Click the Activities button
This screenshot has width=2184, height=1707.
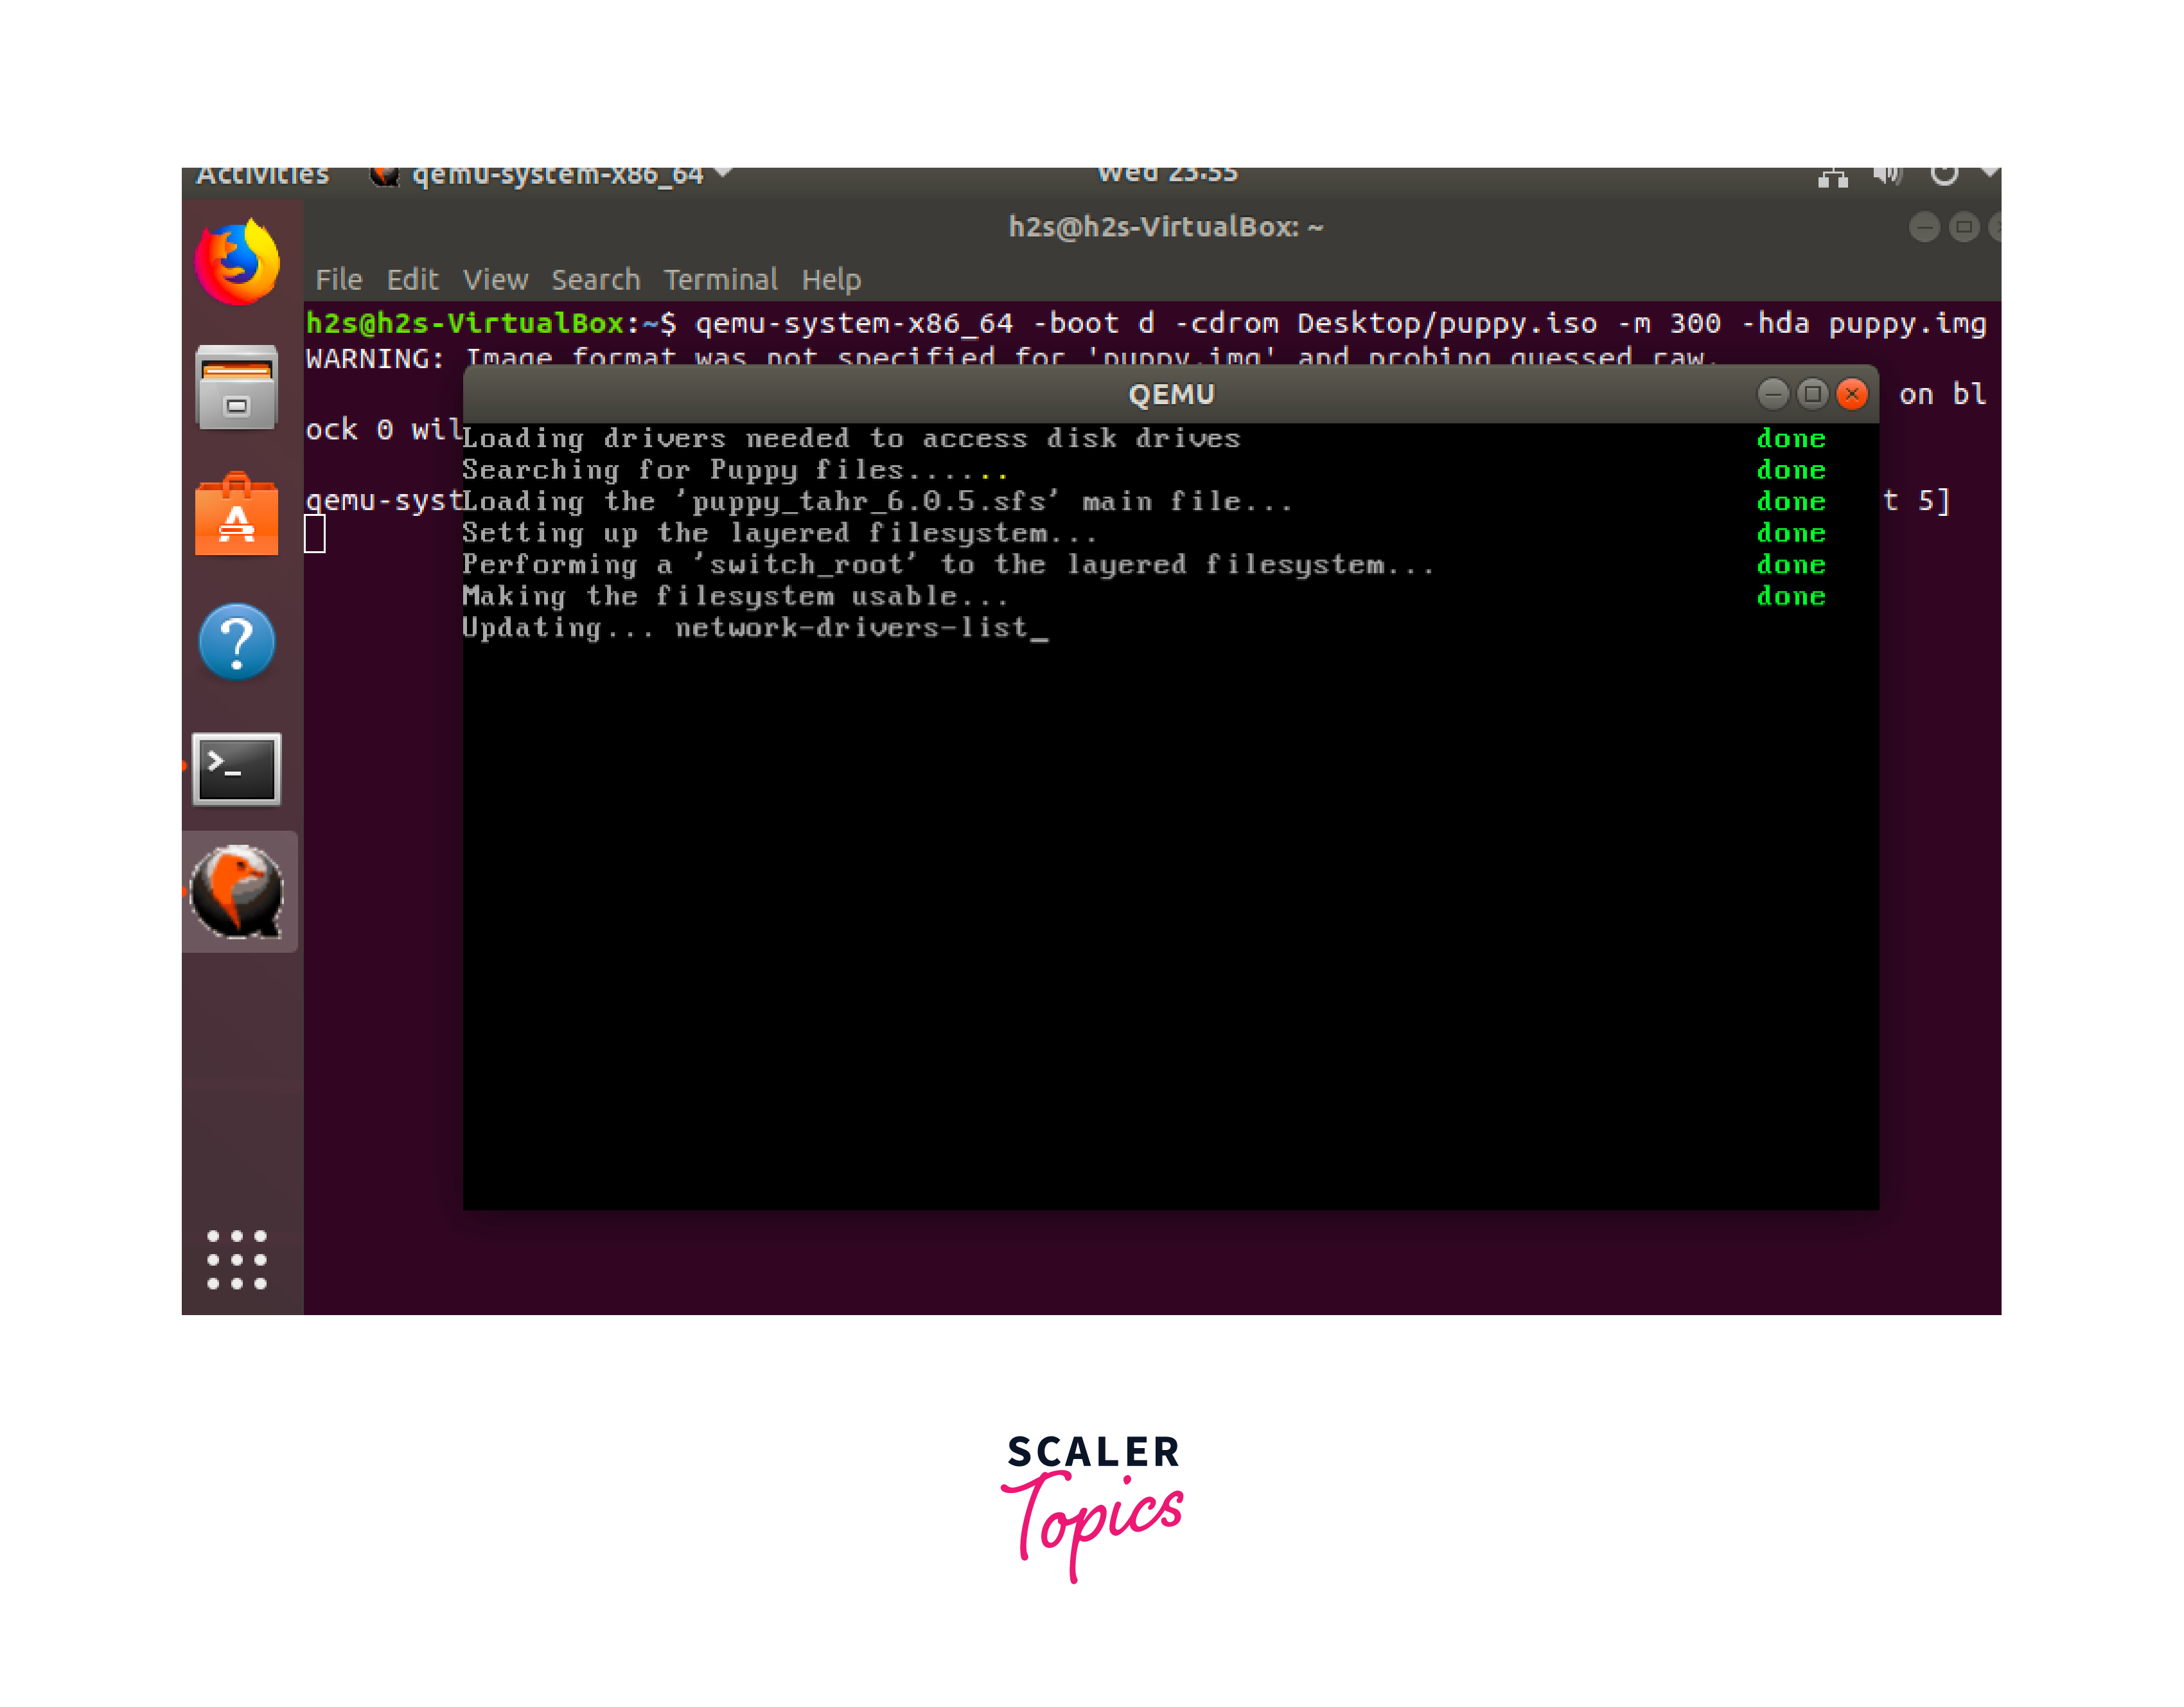tap(262, 176)
